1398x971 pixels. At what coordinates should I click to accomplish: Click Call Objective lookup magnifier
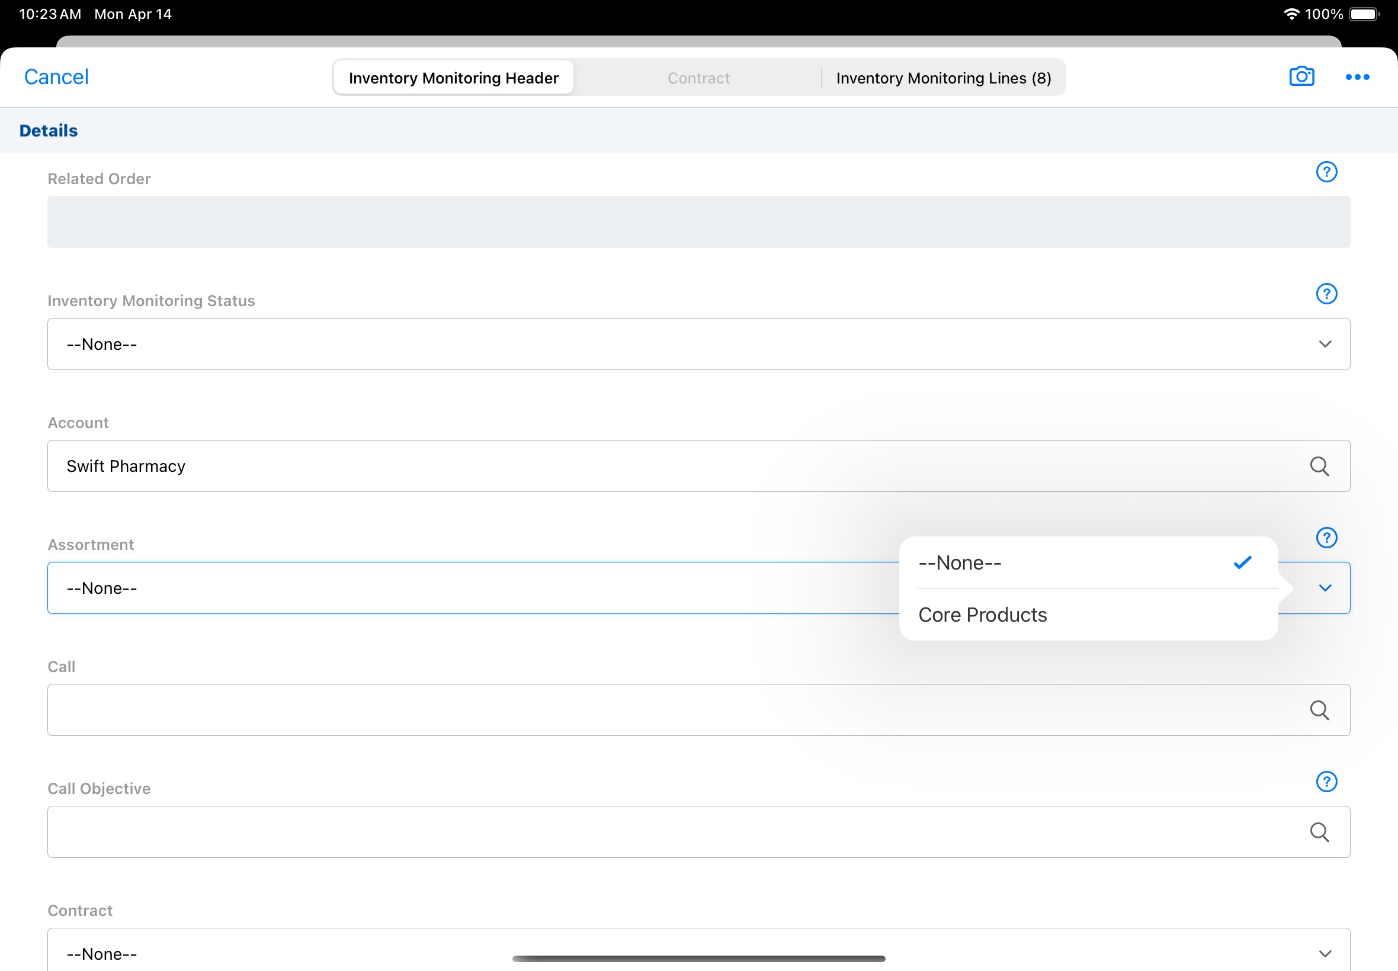[1319, 832]
